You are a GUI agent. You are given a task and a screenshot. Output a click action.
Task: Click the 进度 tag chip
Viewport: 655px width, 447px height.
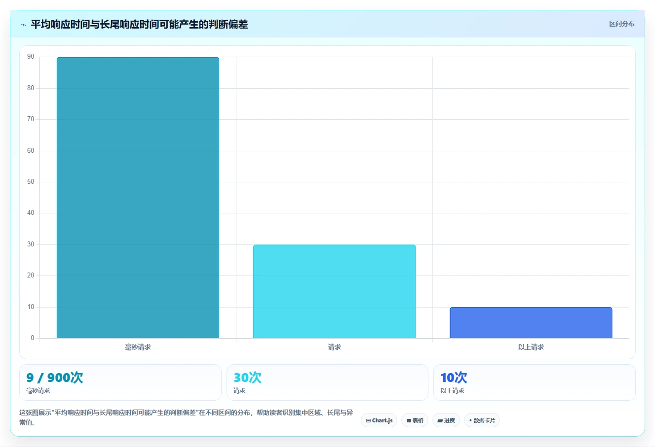[x=446, y=420]
